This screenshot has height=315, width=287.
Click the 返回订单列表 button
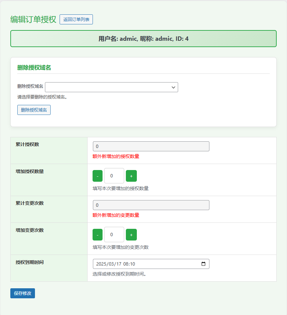76,19
